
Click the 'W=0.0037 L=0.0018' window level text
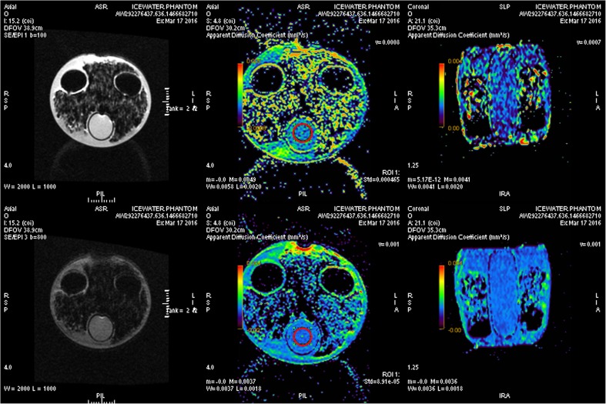[234, 389]
